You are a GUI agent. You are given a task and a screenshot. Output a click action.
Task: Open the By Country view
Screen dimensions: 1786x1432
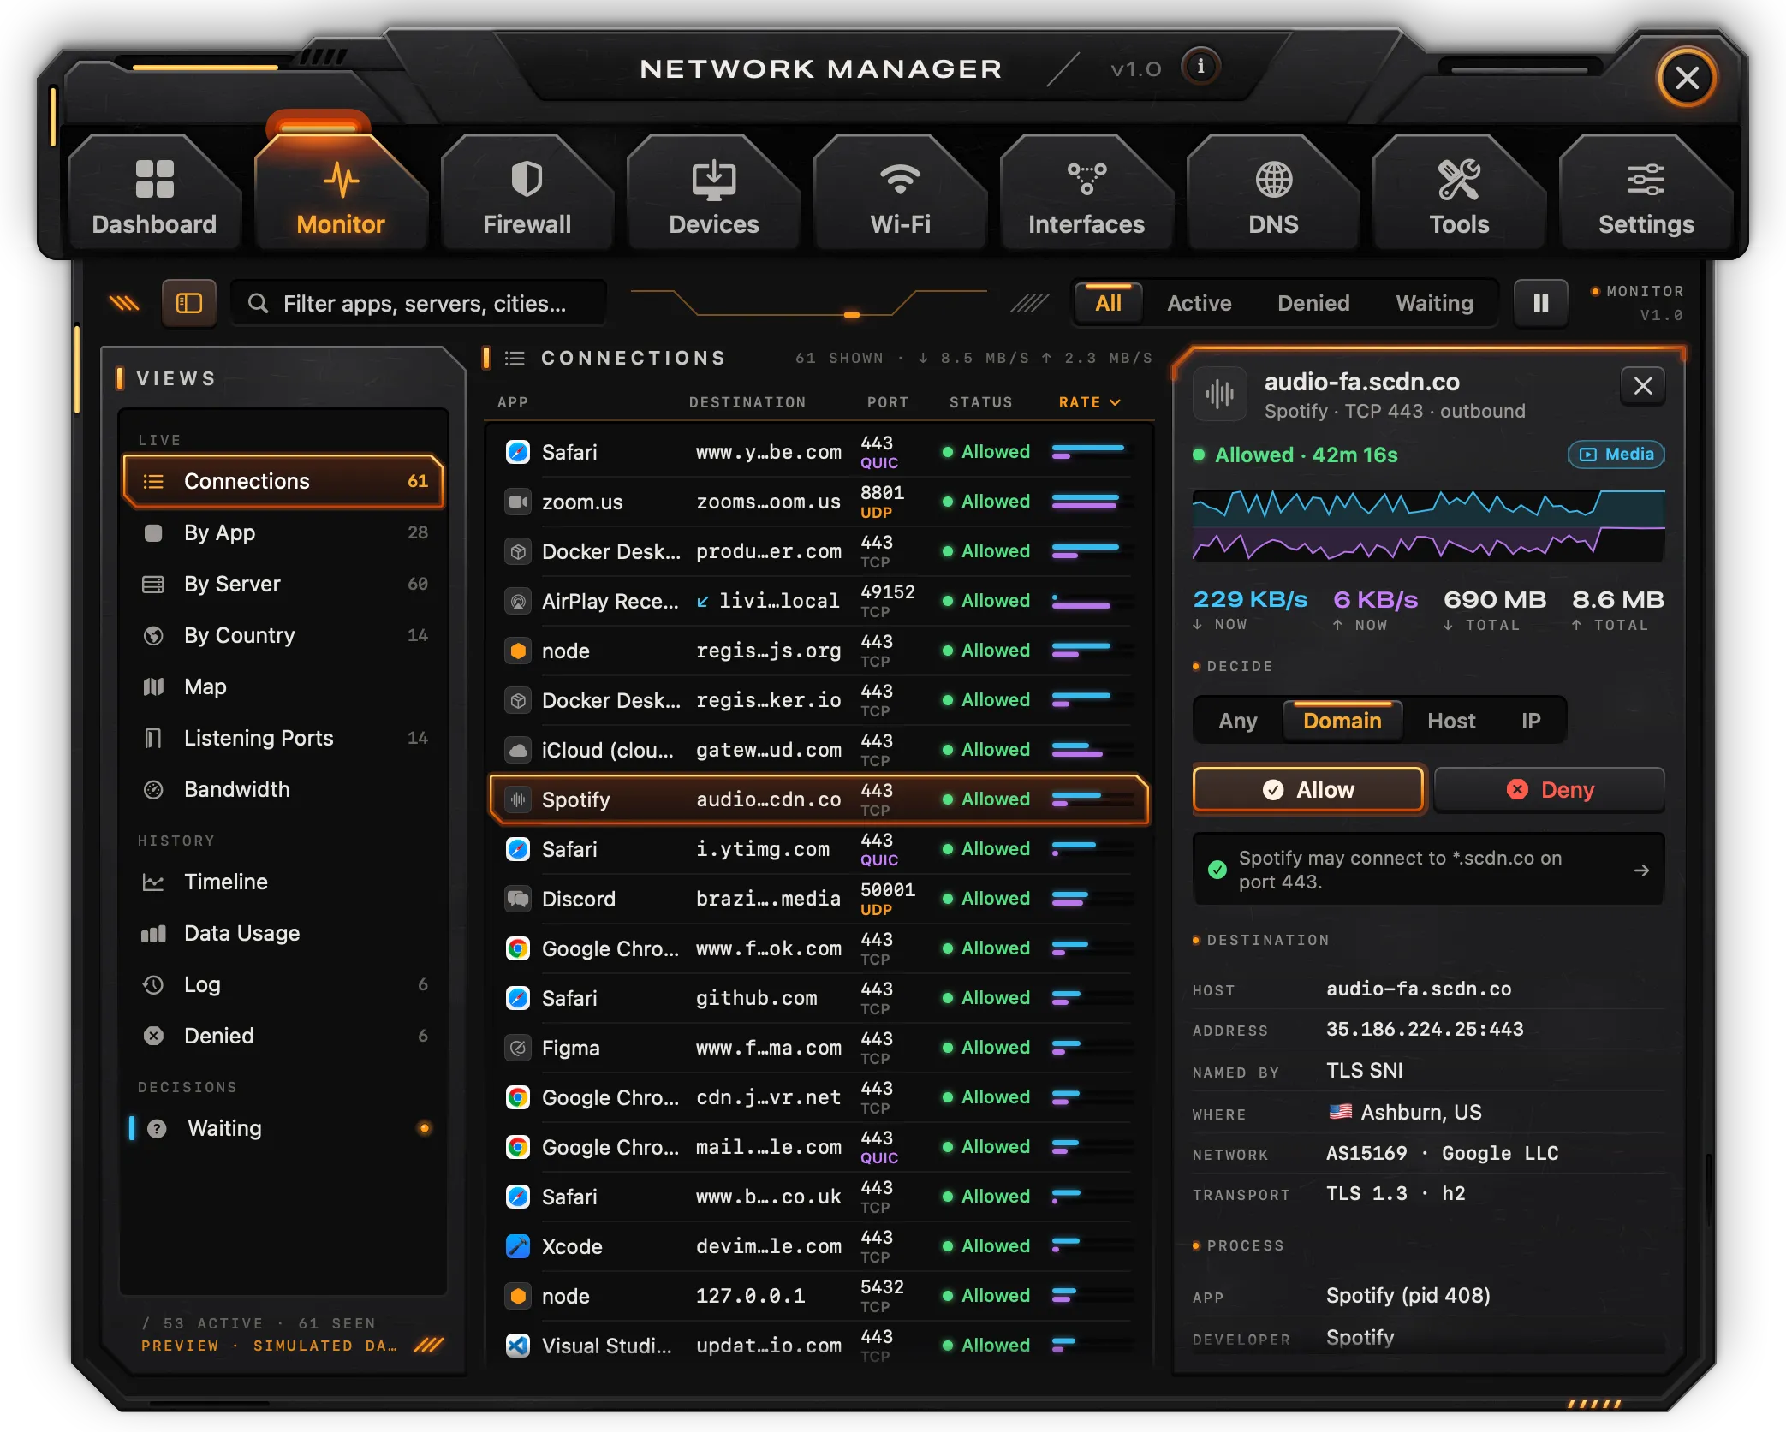[283, 635]
